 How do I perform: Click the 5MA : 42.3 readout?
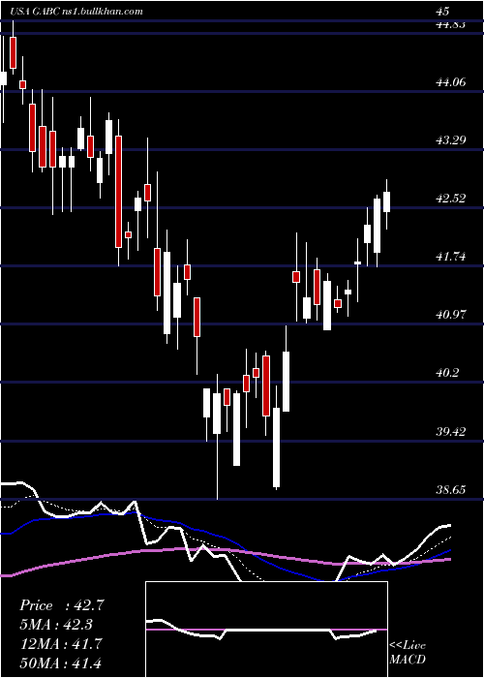[x=56, y=625]
